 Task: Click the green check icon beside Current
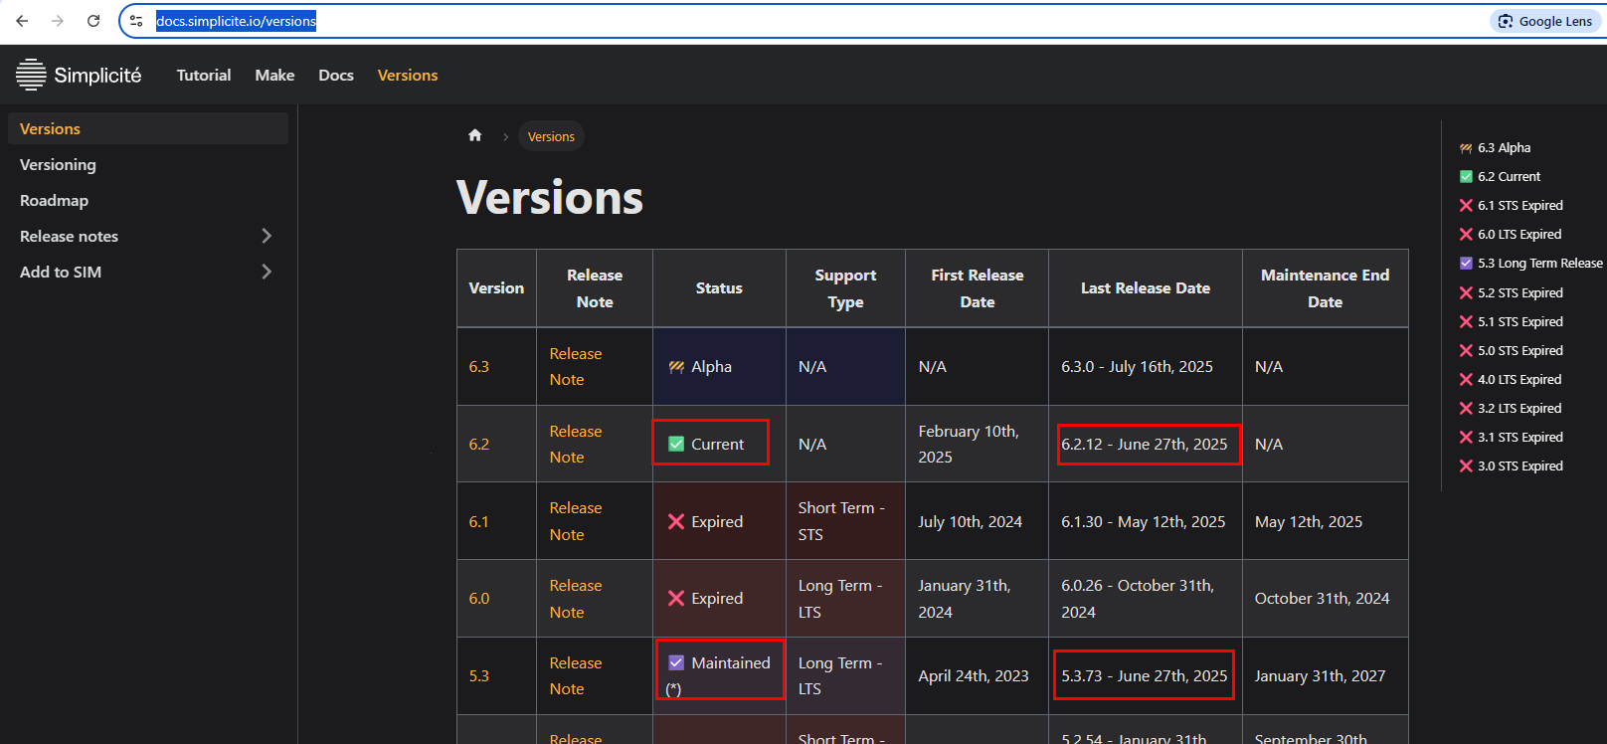pos(676,444)
